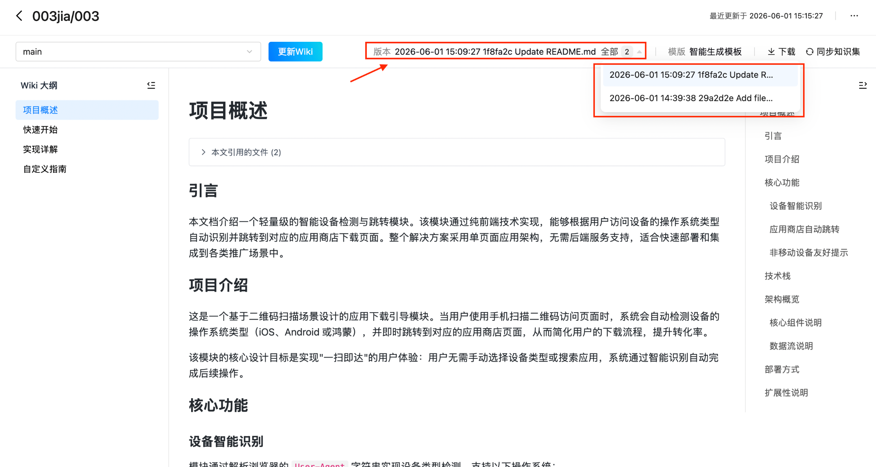Collapse the Wiki outline sidebar icon
Viewport: 876px width, 467px height.
click(151, 85)
